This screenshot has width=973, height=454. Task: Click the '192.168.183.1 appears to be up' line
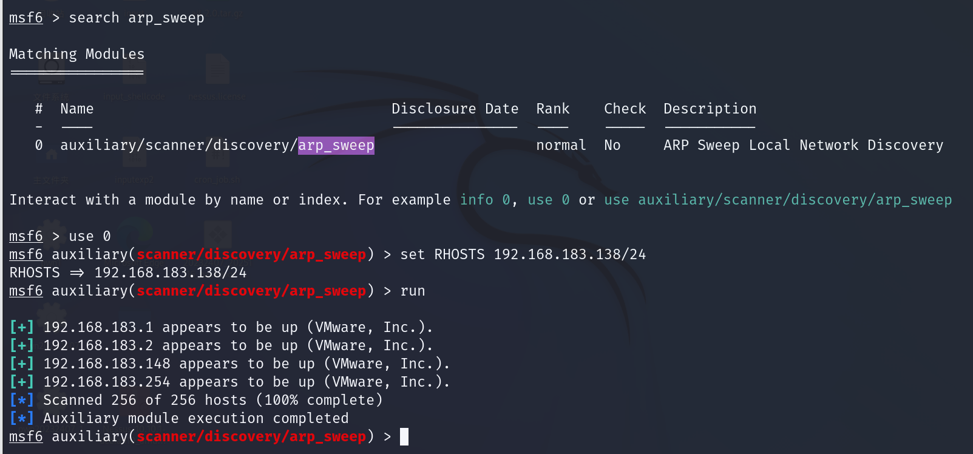coord(221,327)
